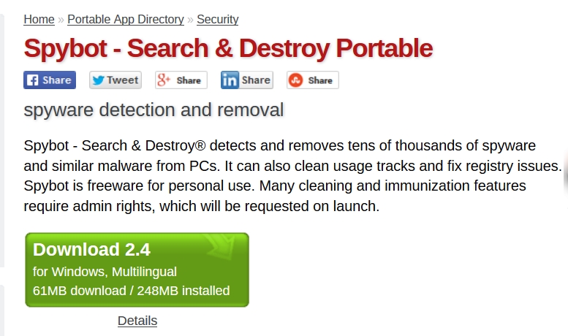Click the Twitter bird icon
Viewport: 568px width, 336px height.
click(x=98, y=80)
